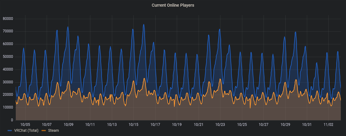Click the blue peak just before 10/23
Viewport: 346px width, 136px height.
point(220,29)
